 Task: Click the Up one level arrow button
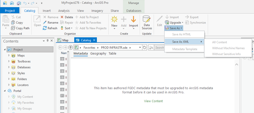pyautogui.click(x=70, y=47)
